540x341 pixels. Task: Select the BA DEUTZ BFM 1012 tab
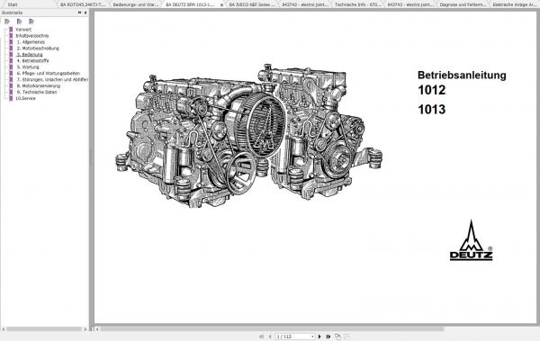click(190, 4)
